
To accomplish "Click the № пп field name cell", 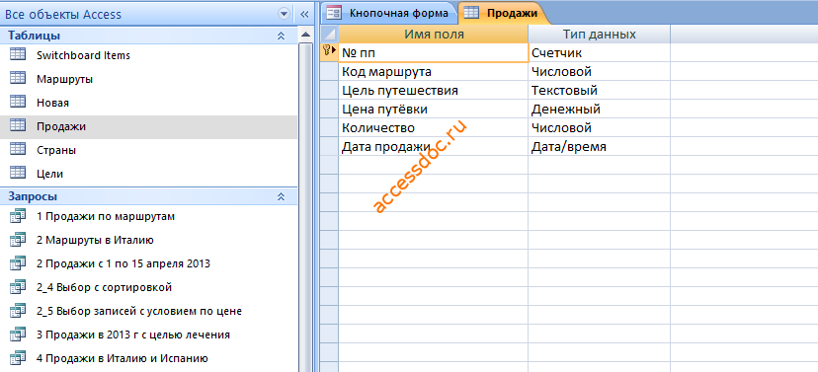I will click(x=434, y=52).
